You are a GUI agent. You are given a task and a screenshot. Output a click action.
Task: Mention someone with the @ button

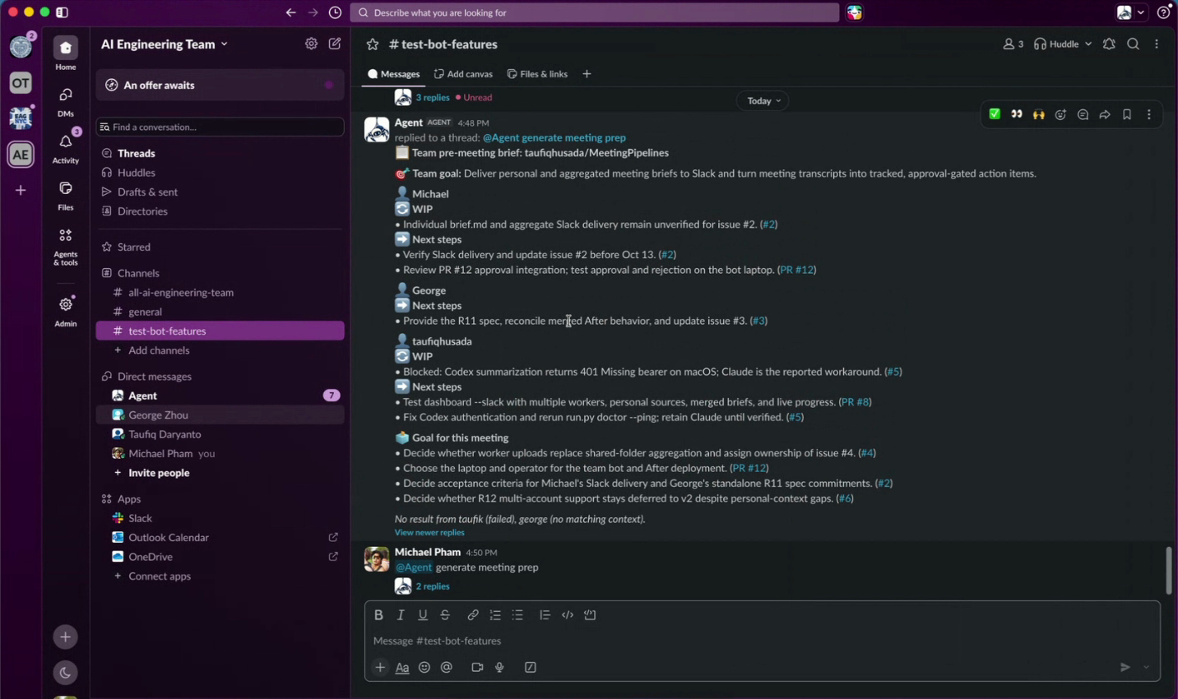pos(447,668)
